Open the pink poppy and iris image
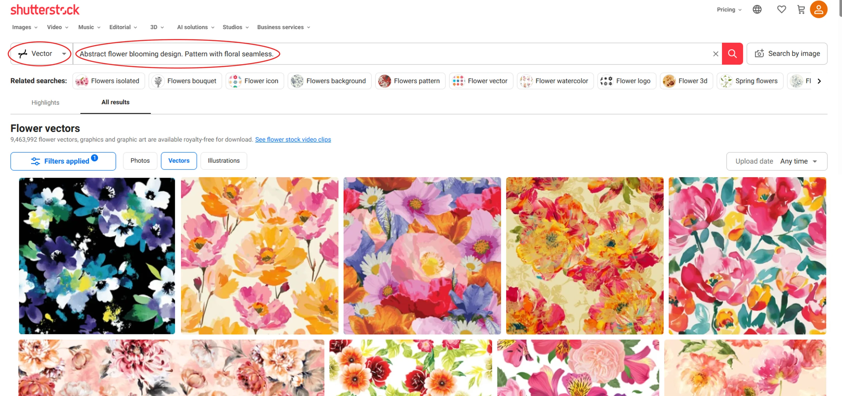Screen dimensions: 842x396 422,256
